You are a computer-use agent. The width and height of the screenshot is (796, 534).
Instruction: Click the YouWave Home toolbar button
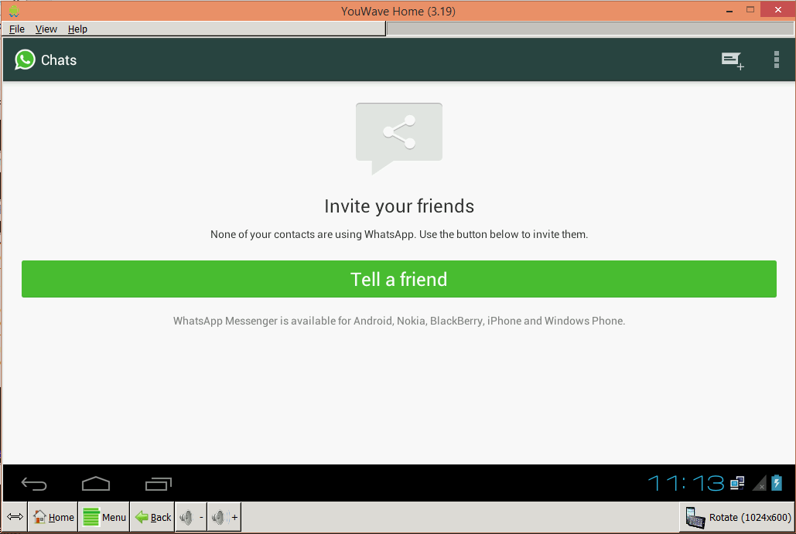tap(53, 517)
